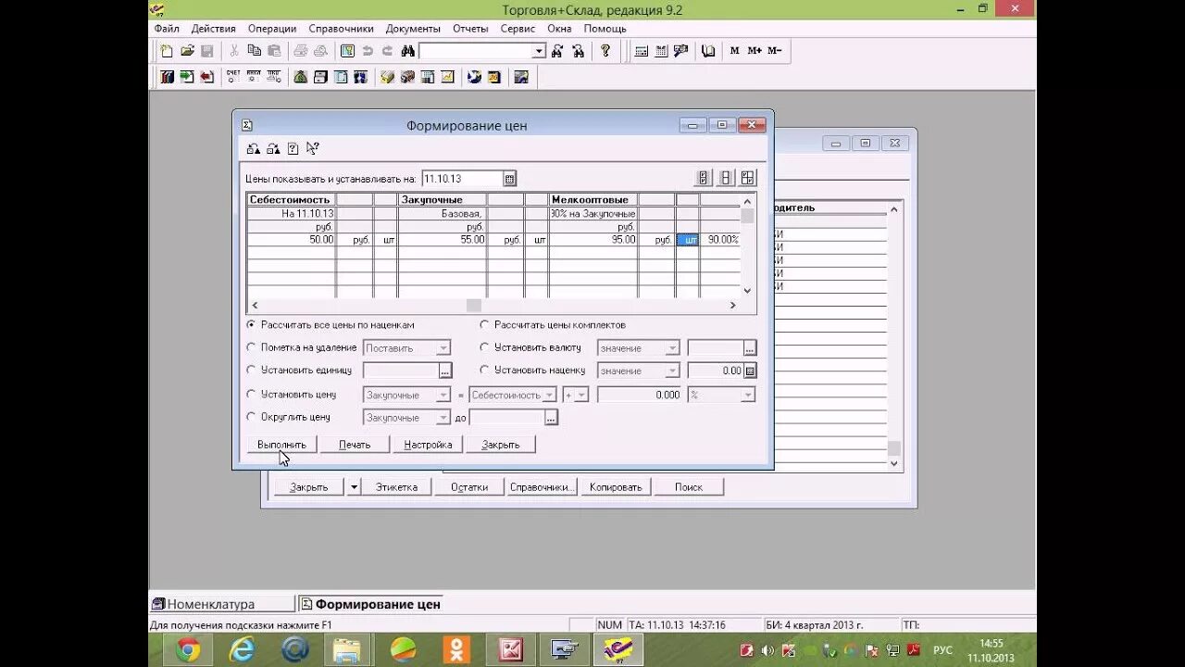Open Google Chrome from the taskbar
The height and width of the screenshot is (667, 1185).
coord(189,649)
